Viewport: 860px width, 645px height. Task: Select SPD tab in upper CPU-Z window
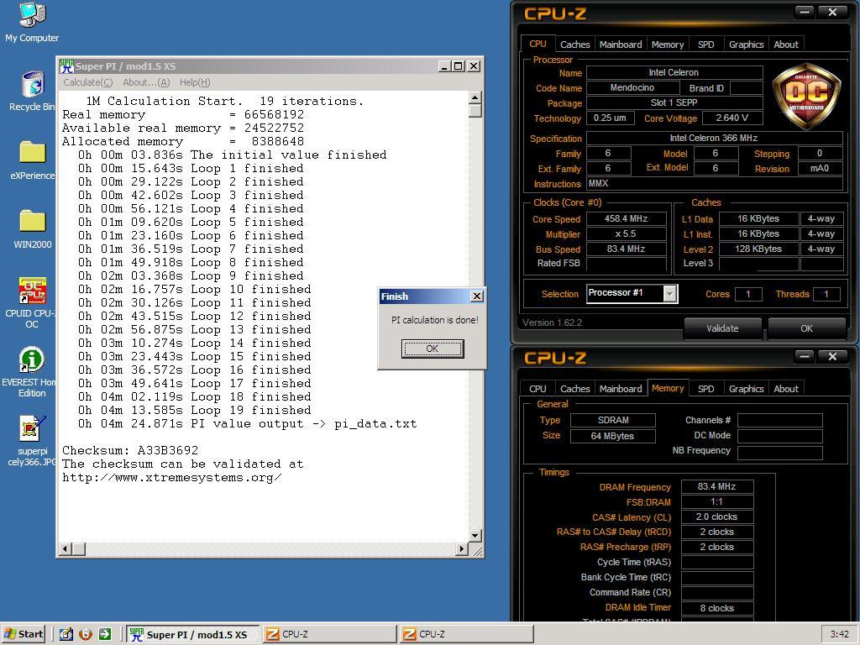point(705,45)
